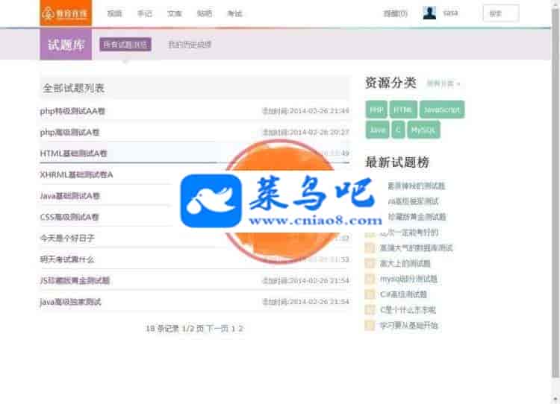This screenshot has width=560, height=404.
Task: Filter by the C category tag
Action: (x=398, y=130)
